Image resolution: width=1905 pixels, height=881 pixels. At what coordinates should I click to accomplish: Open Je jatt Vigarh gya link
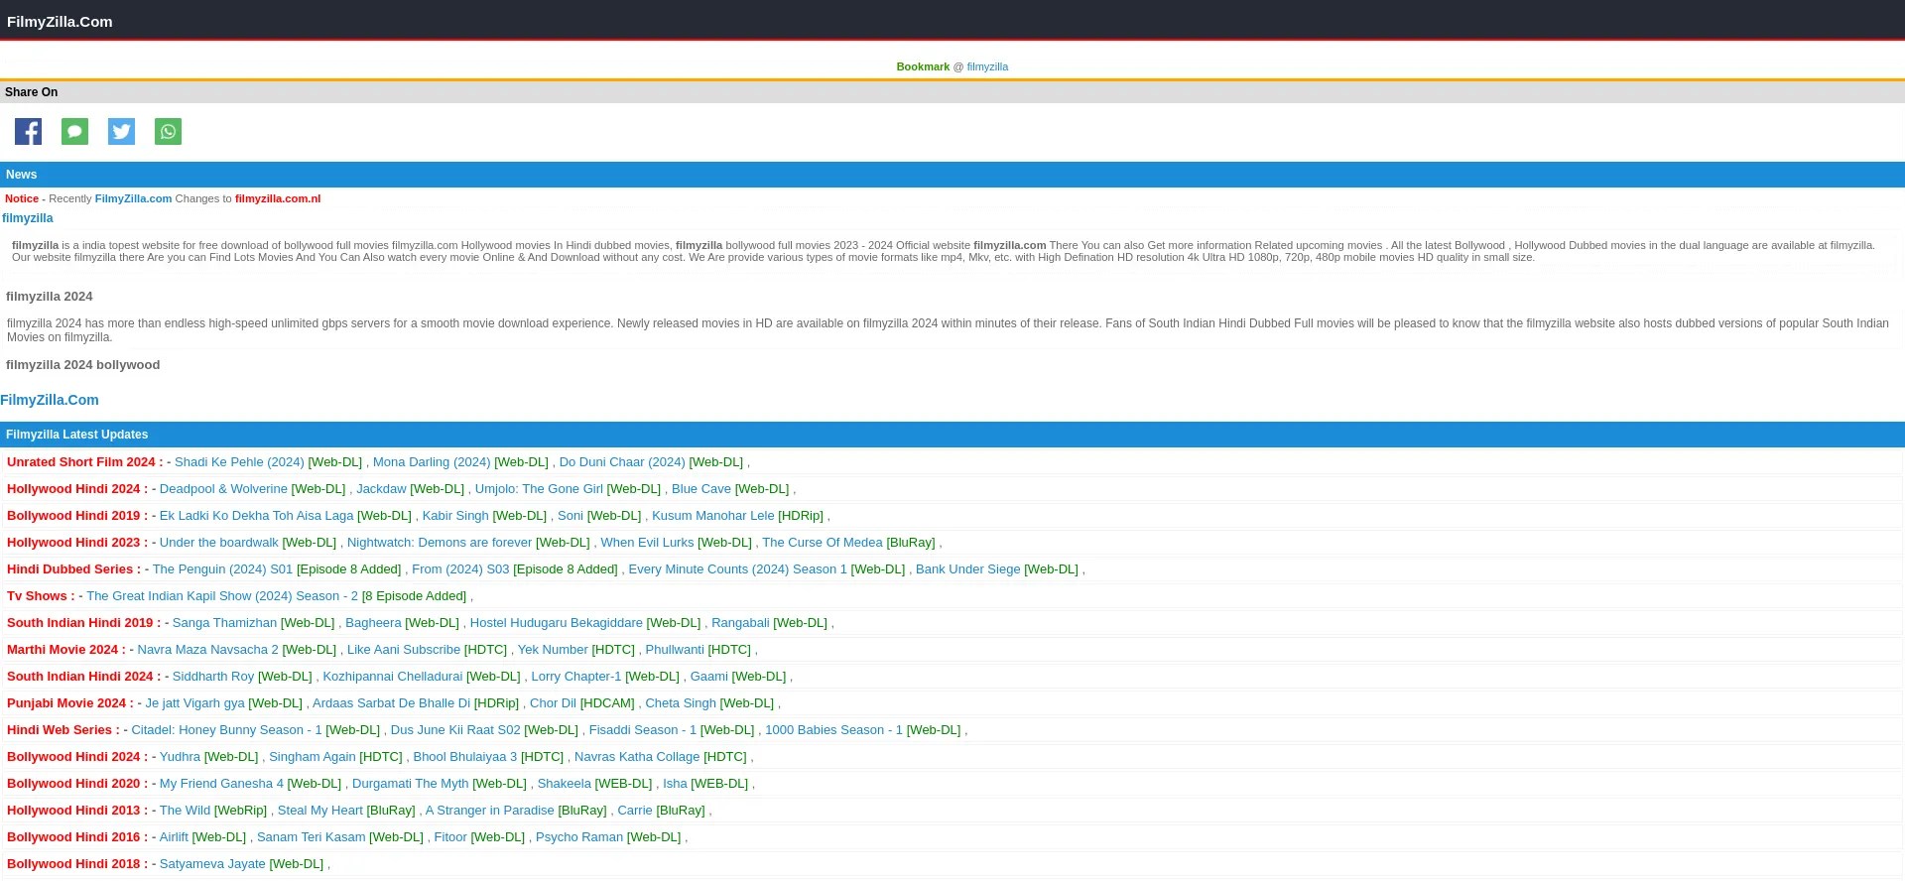194,703
